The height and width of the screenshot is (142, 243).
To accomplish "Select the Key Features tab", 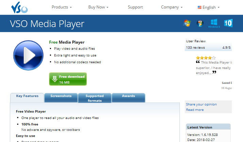I will (27, 98).
